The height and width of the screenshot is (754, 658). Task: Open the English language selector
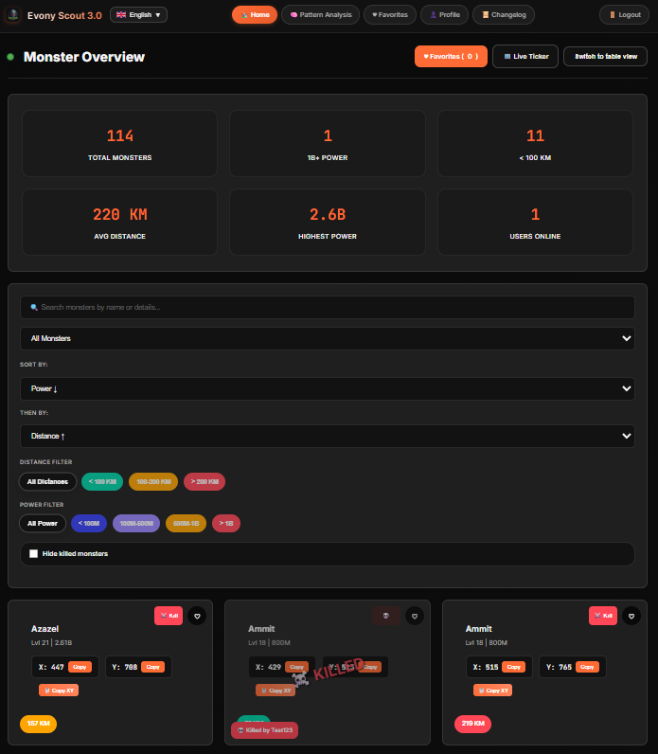point(138,15)
